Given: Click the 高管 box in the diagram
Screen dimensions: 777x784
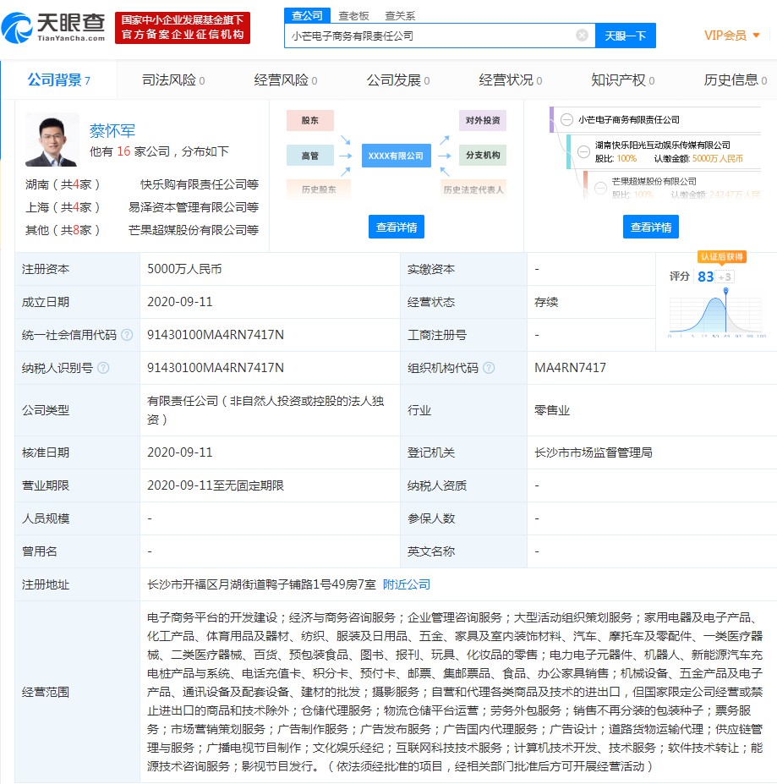Looking at the screenshot, I should coord(310,156).
